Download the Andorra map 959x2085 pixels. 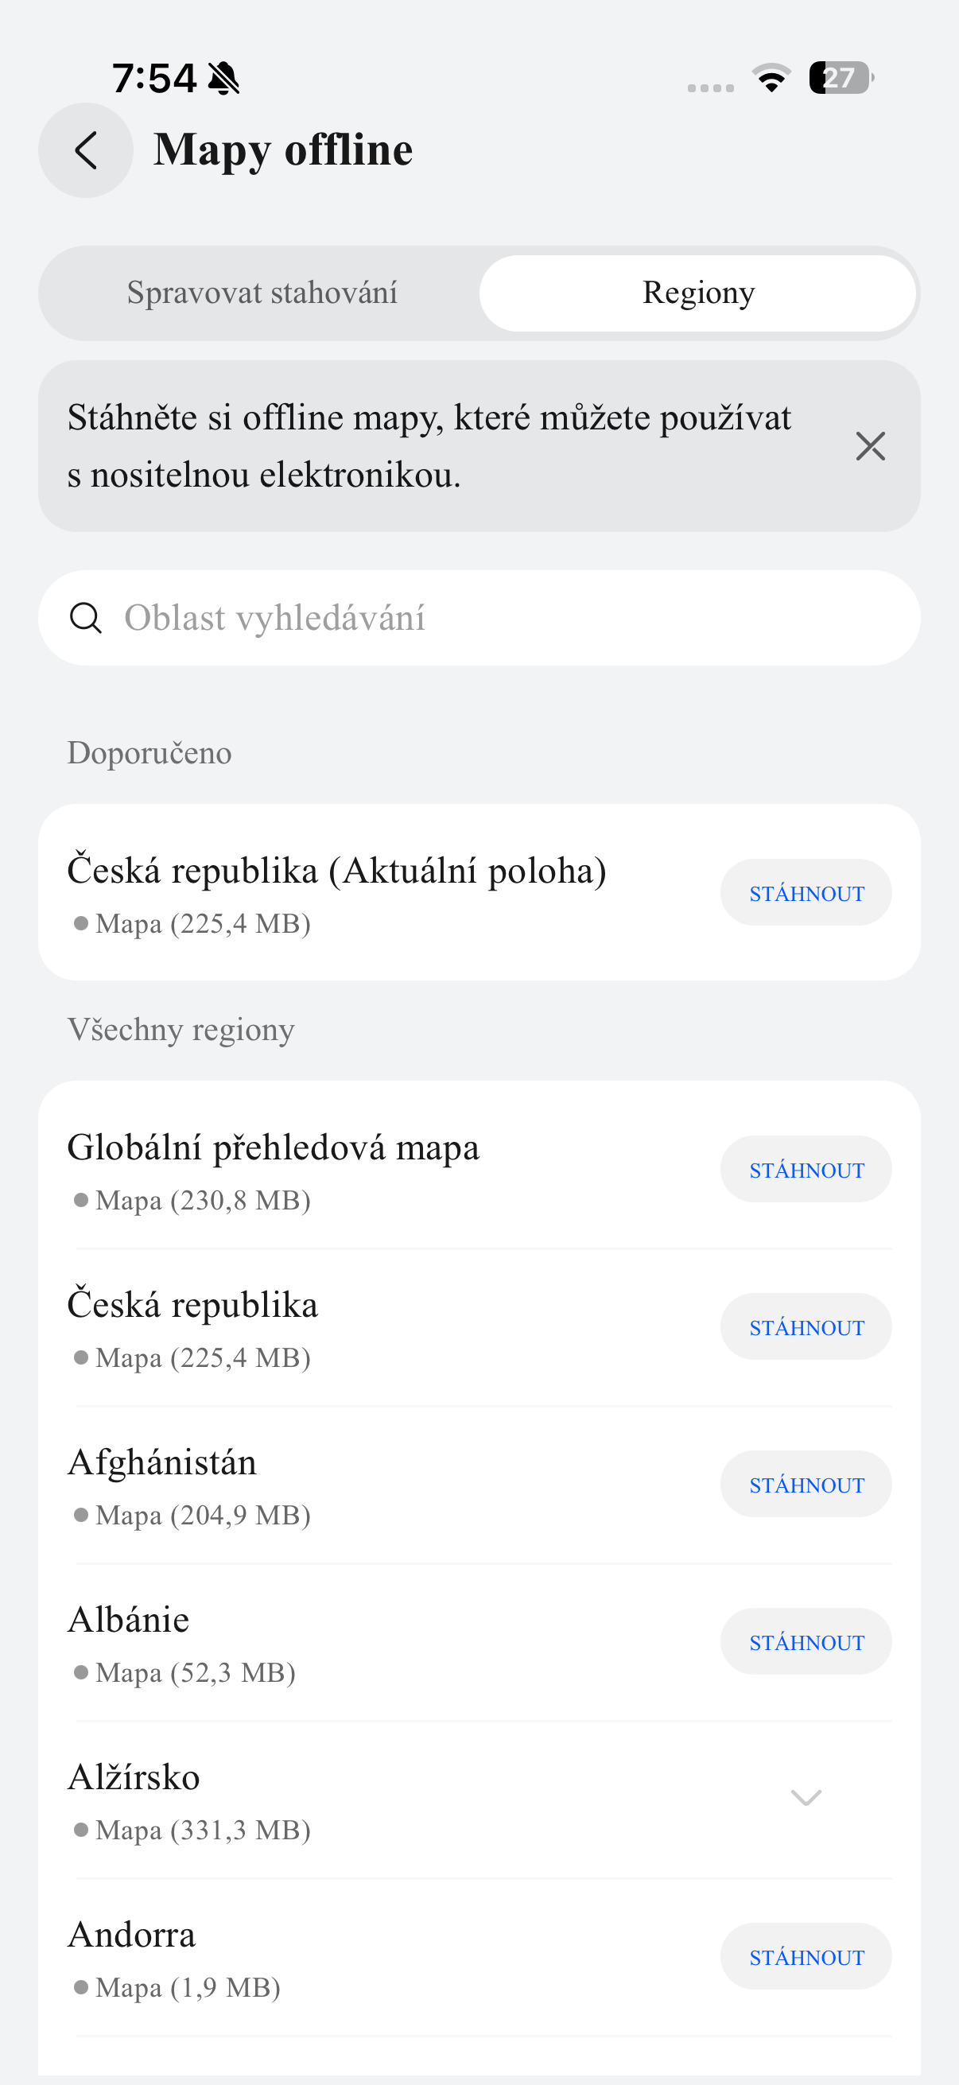coord(806,1956)
